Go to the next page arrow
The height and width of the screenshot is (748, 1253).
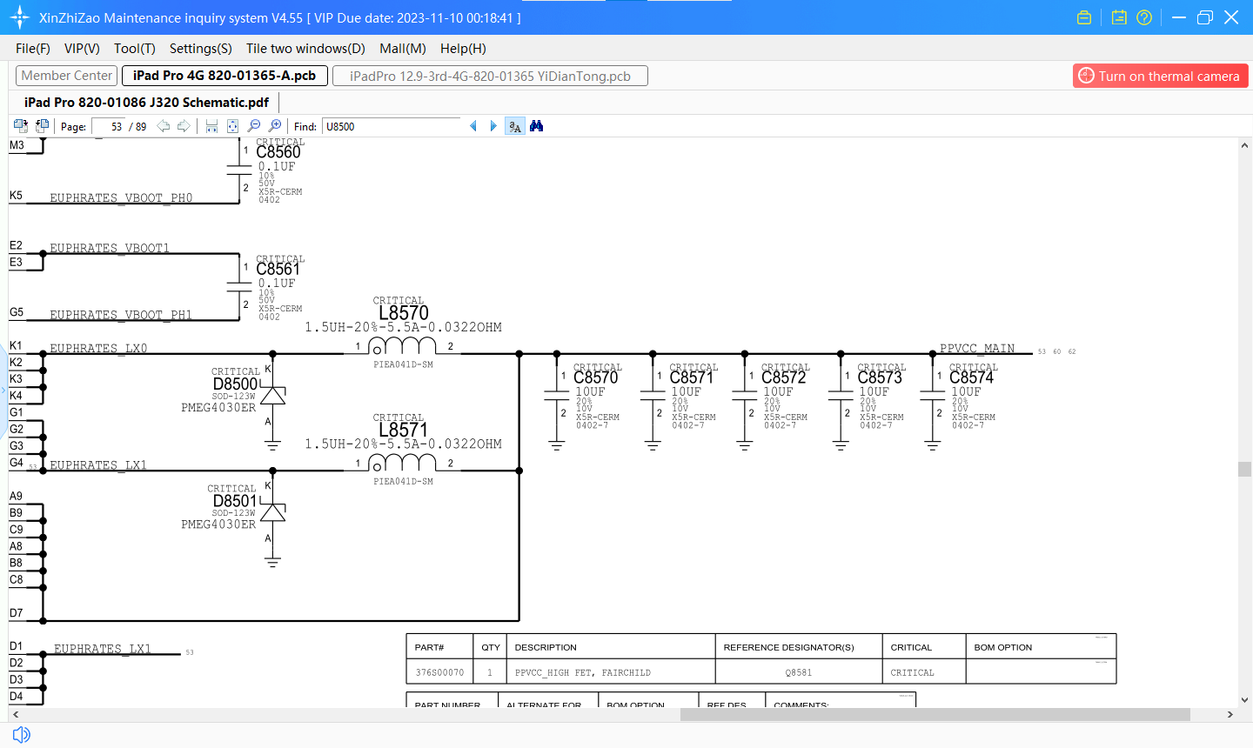[x=184, y=126]
